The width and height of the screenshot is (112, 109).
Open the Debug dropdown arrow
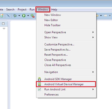pyautogui.click(x=19, y=15)
